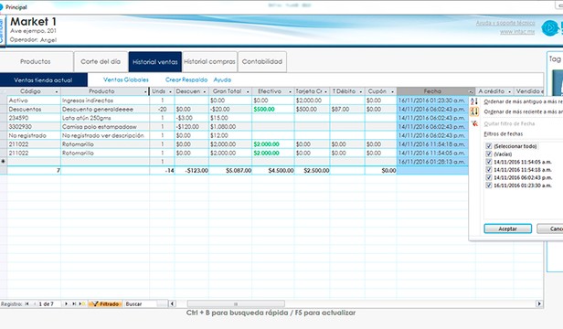Click the remove Fecha filter icon
The height and width of the screenshot is (329, 563).
coord(474,123)
